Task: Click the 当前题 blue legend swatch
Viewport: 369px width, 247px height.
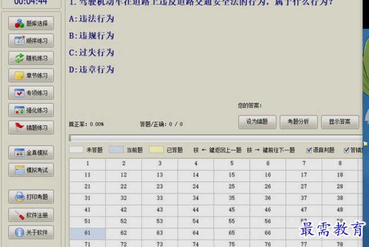Action: coord(116,150)
